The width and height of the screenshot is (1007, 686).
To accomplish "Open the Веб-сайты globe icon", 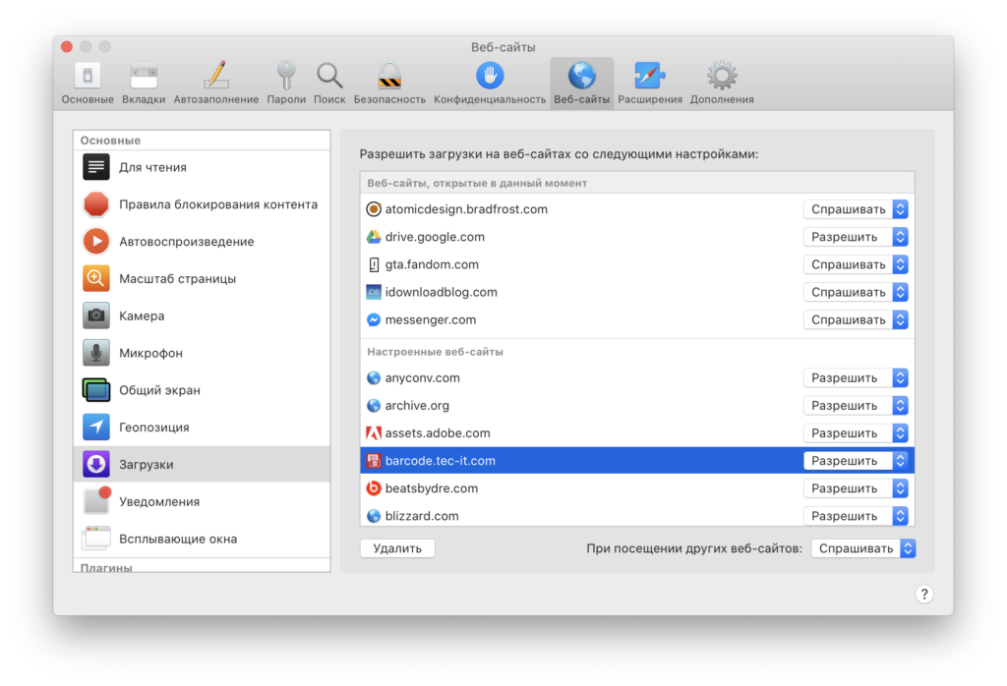I will click(x=582, y=76).
